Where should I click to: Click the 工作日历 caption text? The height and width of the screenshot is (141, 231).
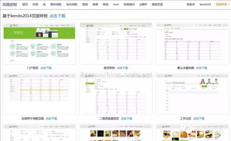coord(186,119)
